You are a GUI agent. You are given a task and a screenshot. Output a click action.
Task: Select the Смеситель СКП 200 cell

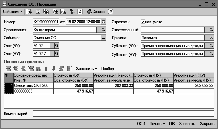[34, 86]
